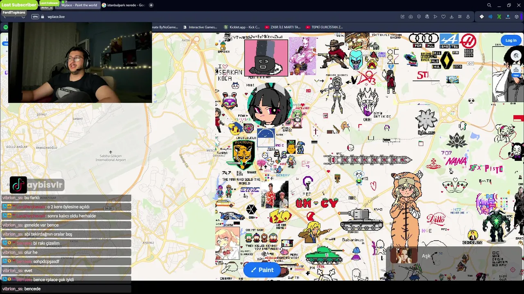This screenshot has height=294, width=524.
Task: Click the Aşk music overlay thumbnail
Action: (404, 256)
